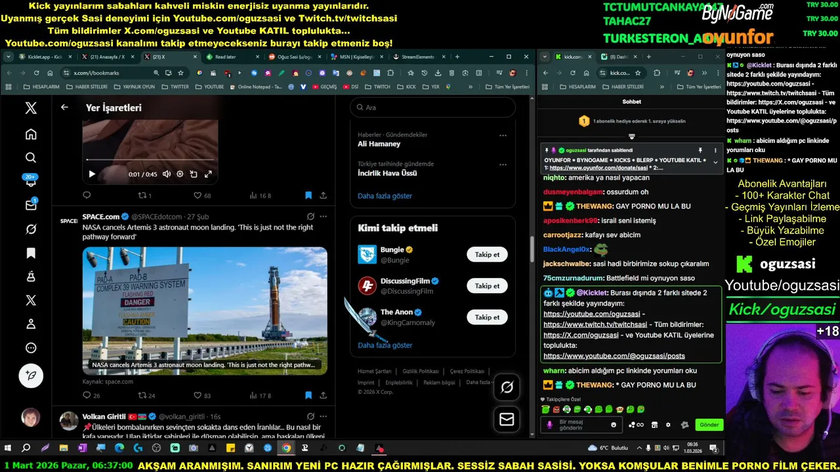Open Tüm Yer İşaretleri folder in X window
This screenshot has width=840, height=472.
pos(507,87)
